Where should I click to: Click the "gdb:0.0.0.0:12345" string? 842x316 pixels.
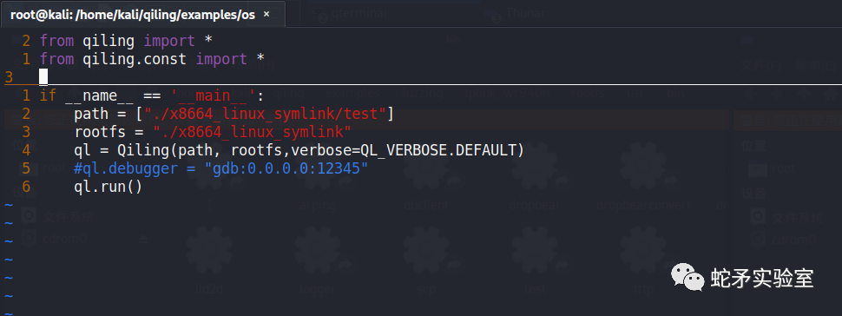coord(286,168)
